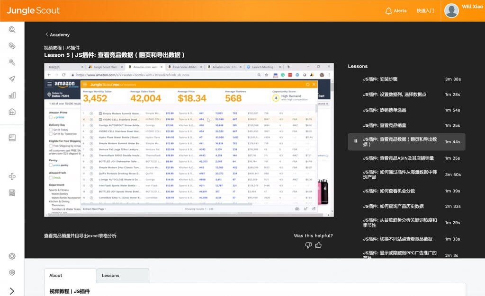
Task: Click the plus cross icon in sidebar
Action: (x=12, y=176)
